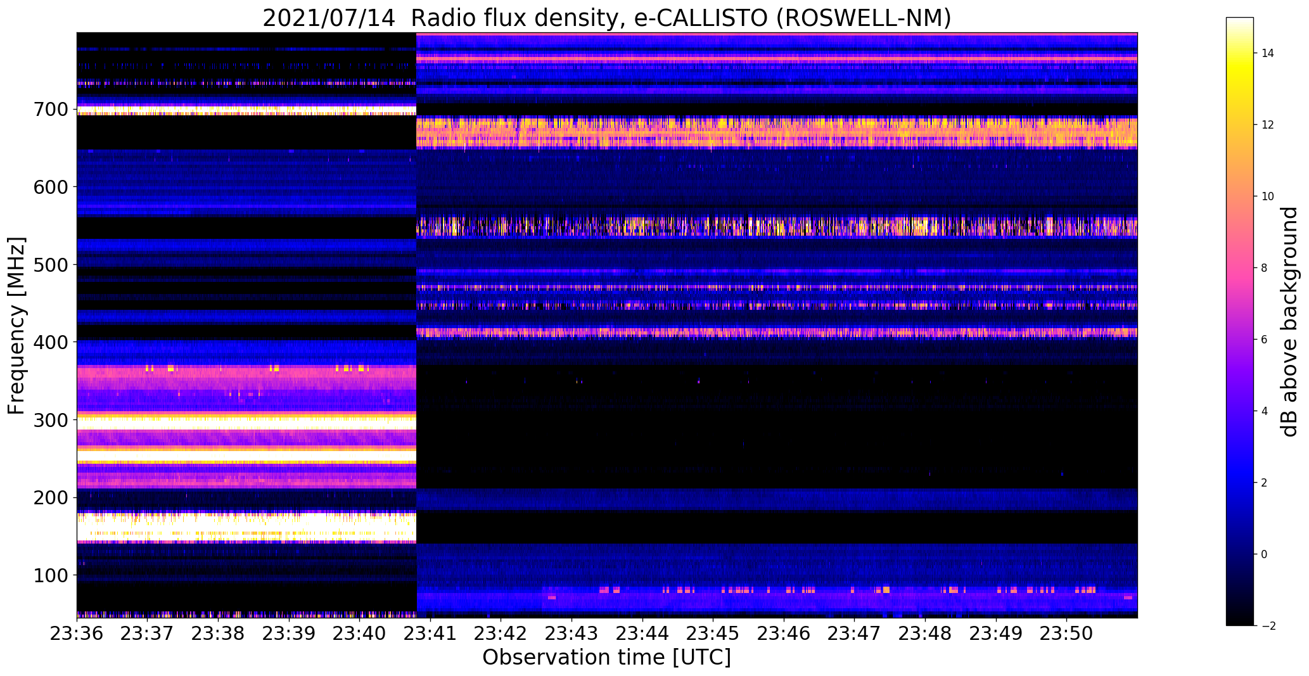This screenshot has height=676, width=1309.
Task: Click the 23:42 time tick label
Action: point(501,634)
